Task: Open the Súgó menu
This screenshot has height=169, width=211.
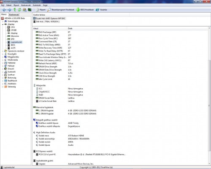Action: 45,5
